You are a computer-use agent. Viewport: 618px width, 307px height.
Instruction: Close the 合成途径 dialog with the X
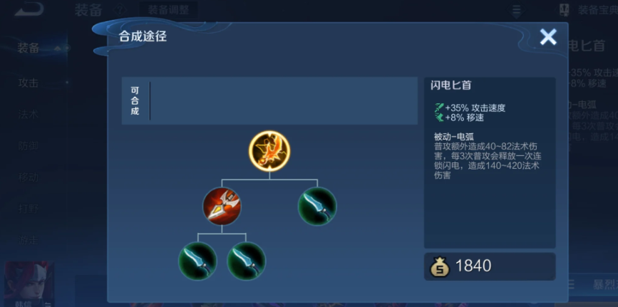tap(548, 37)
